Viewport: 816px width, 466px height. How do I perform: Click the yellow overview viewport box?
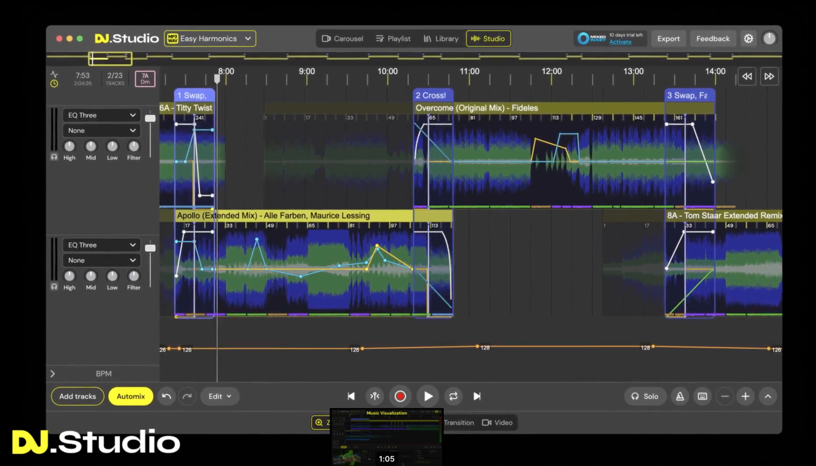click(110, 59)
